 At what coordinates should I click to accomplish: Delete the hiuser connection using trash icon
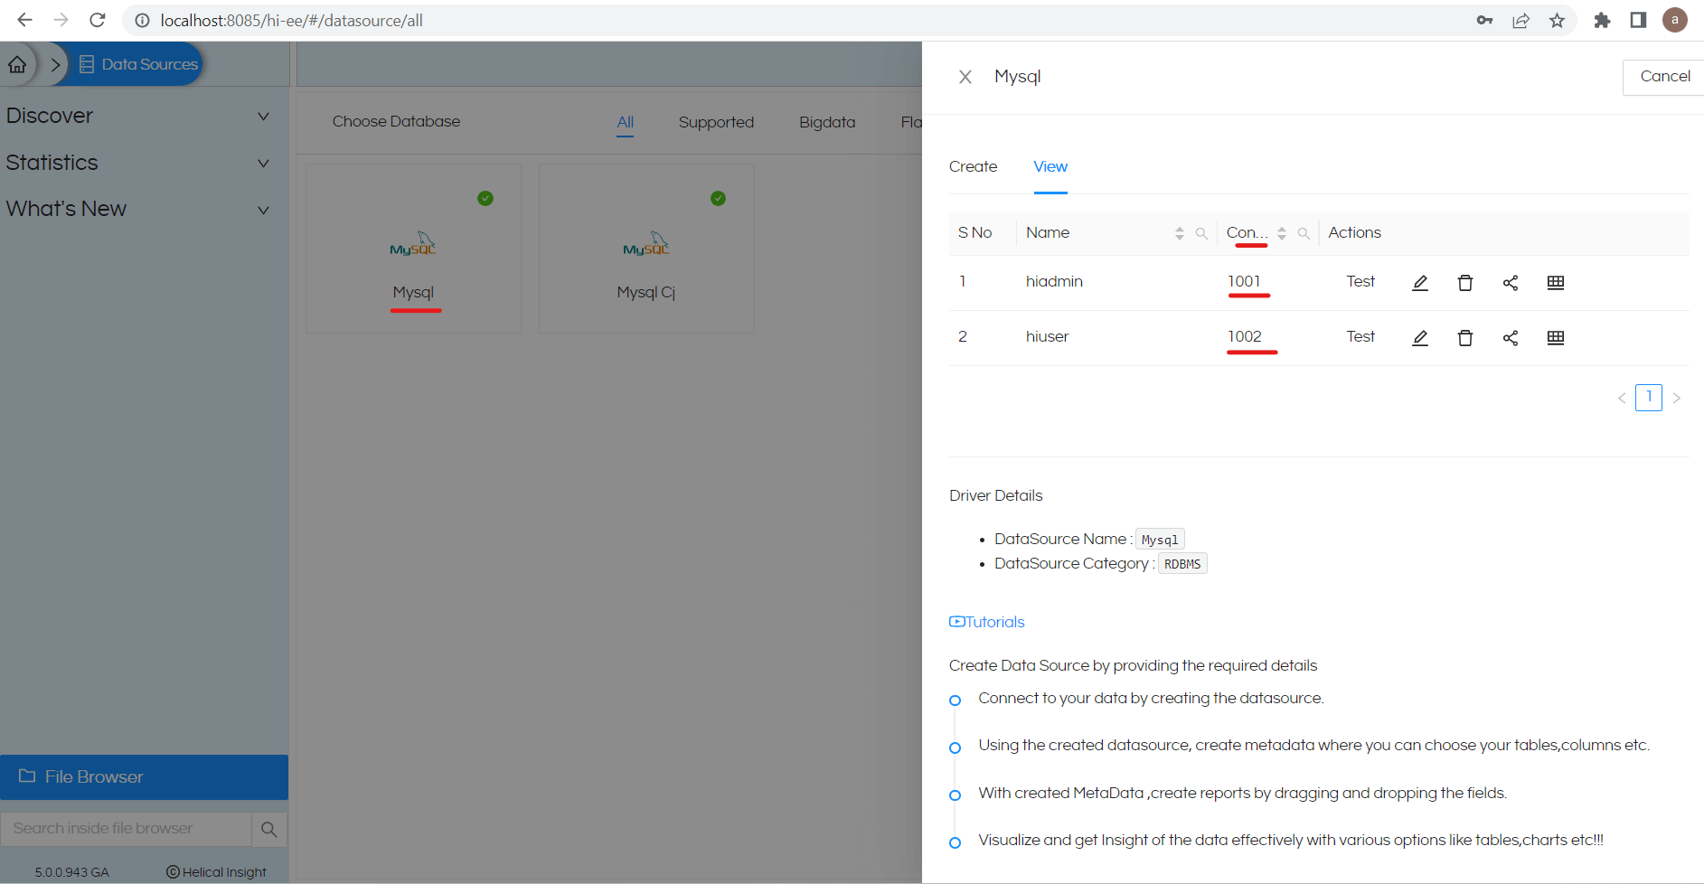pos(1465,338)
